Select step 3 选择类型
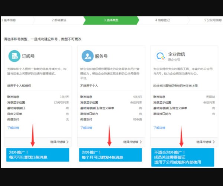223x186 pixels. click(111, 20)
